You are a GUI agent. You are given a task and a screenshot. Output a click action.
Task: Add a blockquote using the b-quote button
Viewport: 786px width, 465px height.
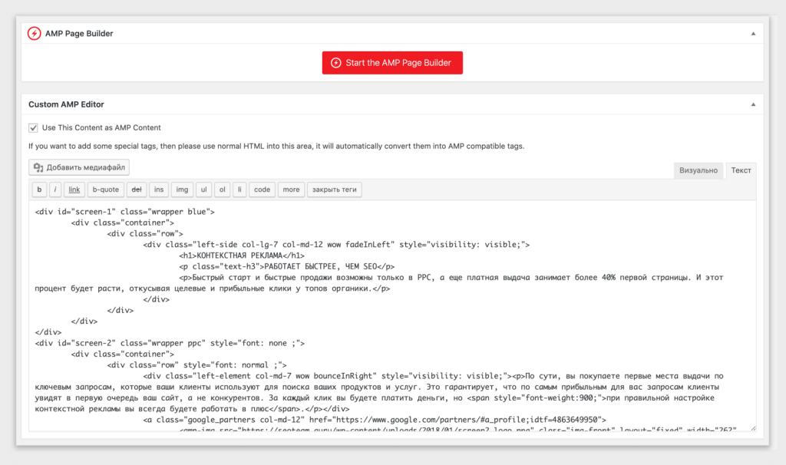[105, 190]
